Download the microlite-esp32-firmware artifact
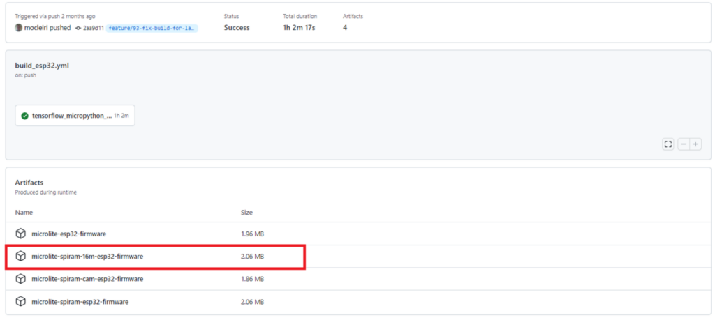This screenshot has width=715, height=320. pyautogui.click(x=69, y=234)
